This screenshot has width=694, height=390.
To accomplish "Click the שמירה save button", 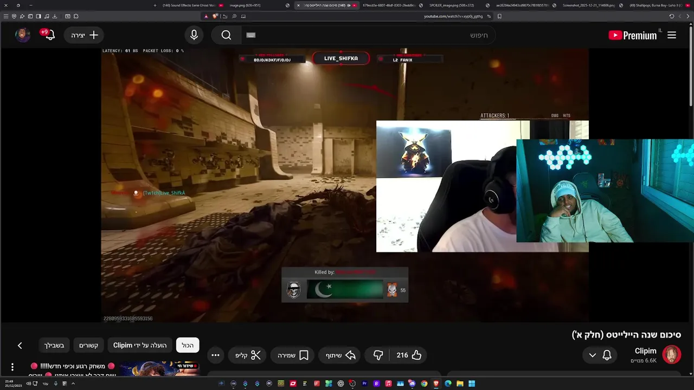I will click(x=293, y=355).
